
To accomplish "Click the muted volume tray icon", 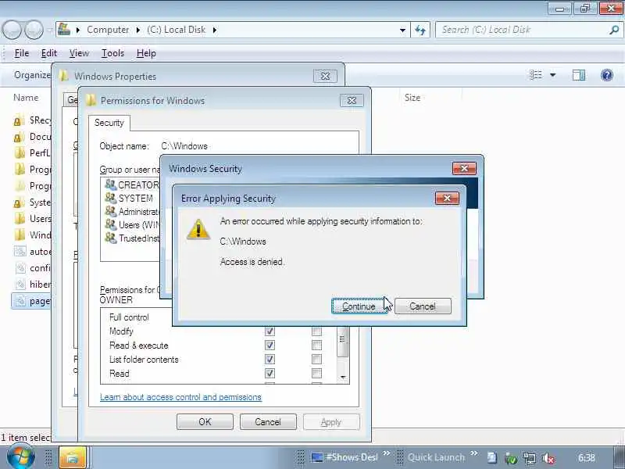I will click(x=548, y=458).
